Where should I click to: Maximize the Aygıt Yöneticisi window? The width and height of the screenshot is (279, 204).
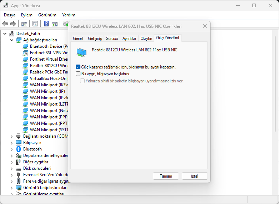tap(254, 5)
